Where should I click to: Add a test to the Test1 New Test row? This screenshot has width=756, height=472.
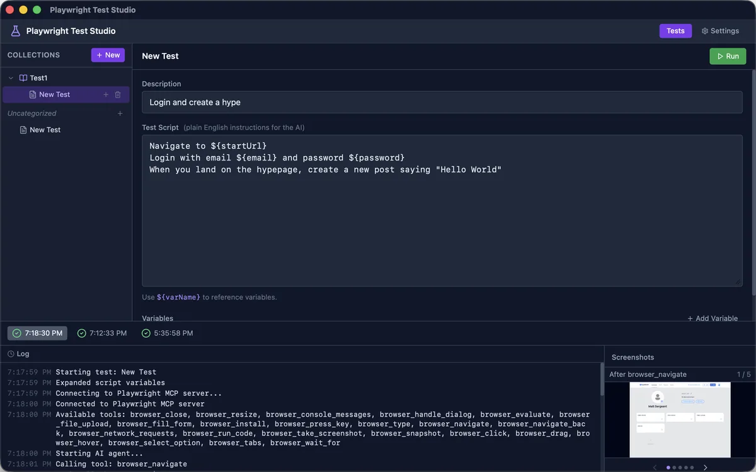click(106, 94)
